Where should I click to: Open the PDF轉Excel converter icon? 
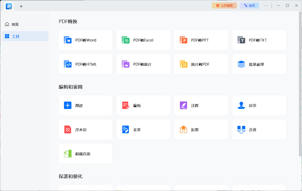(126, 40)
